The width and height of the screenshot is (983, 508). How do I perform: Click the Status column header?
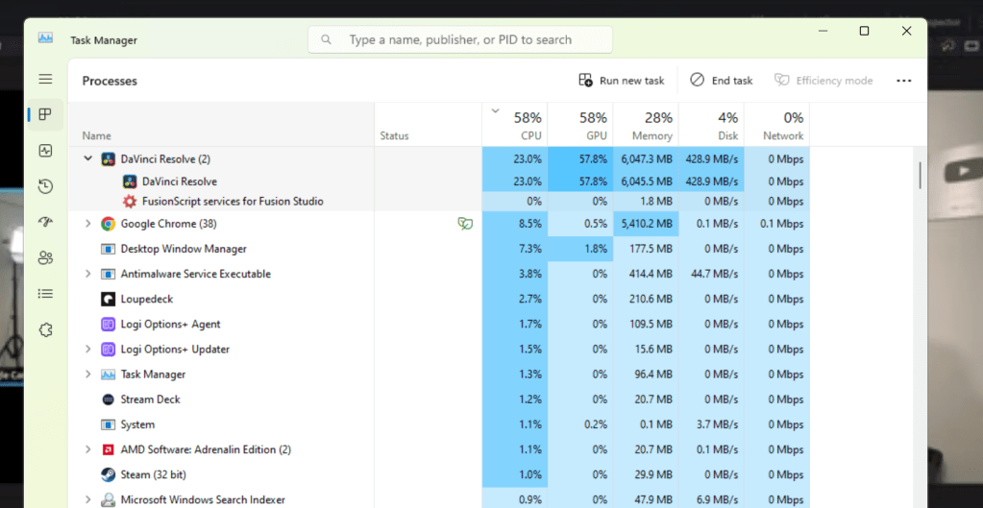click(429, 125)
